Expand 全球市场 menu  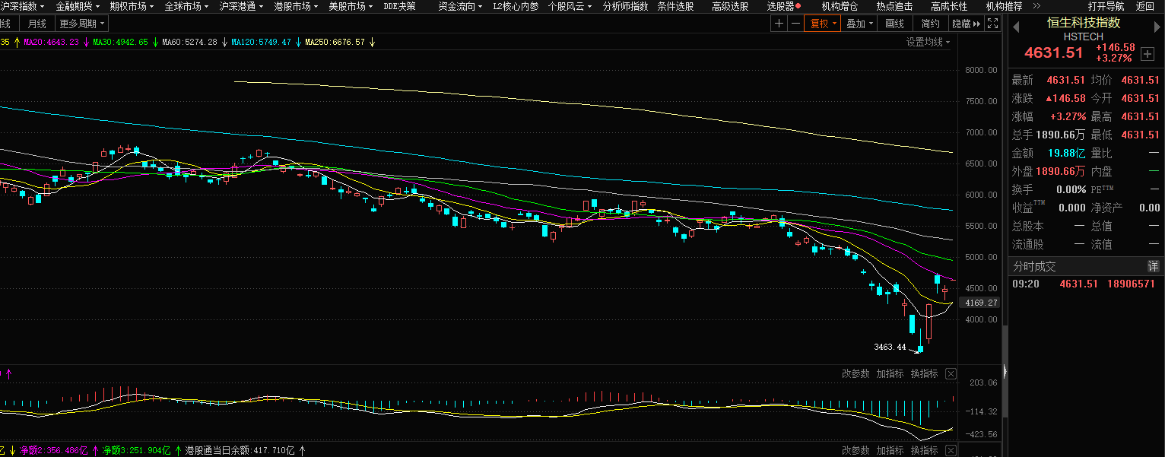click(187, 6)
